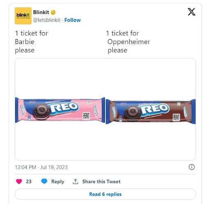210x204 pixels.
Task: Open the tweet info circle icon
Action: pos(192,167)
